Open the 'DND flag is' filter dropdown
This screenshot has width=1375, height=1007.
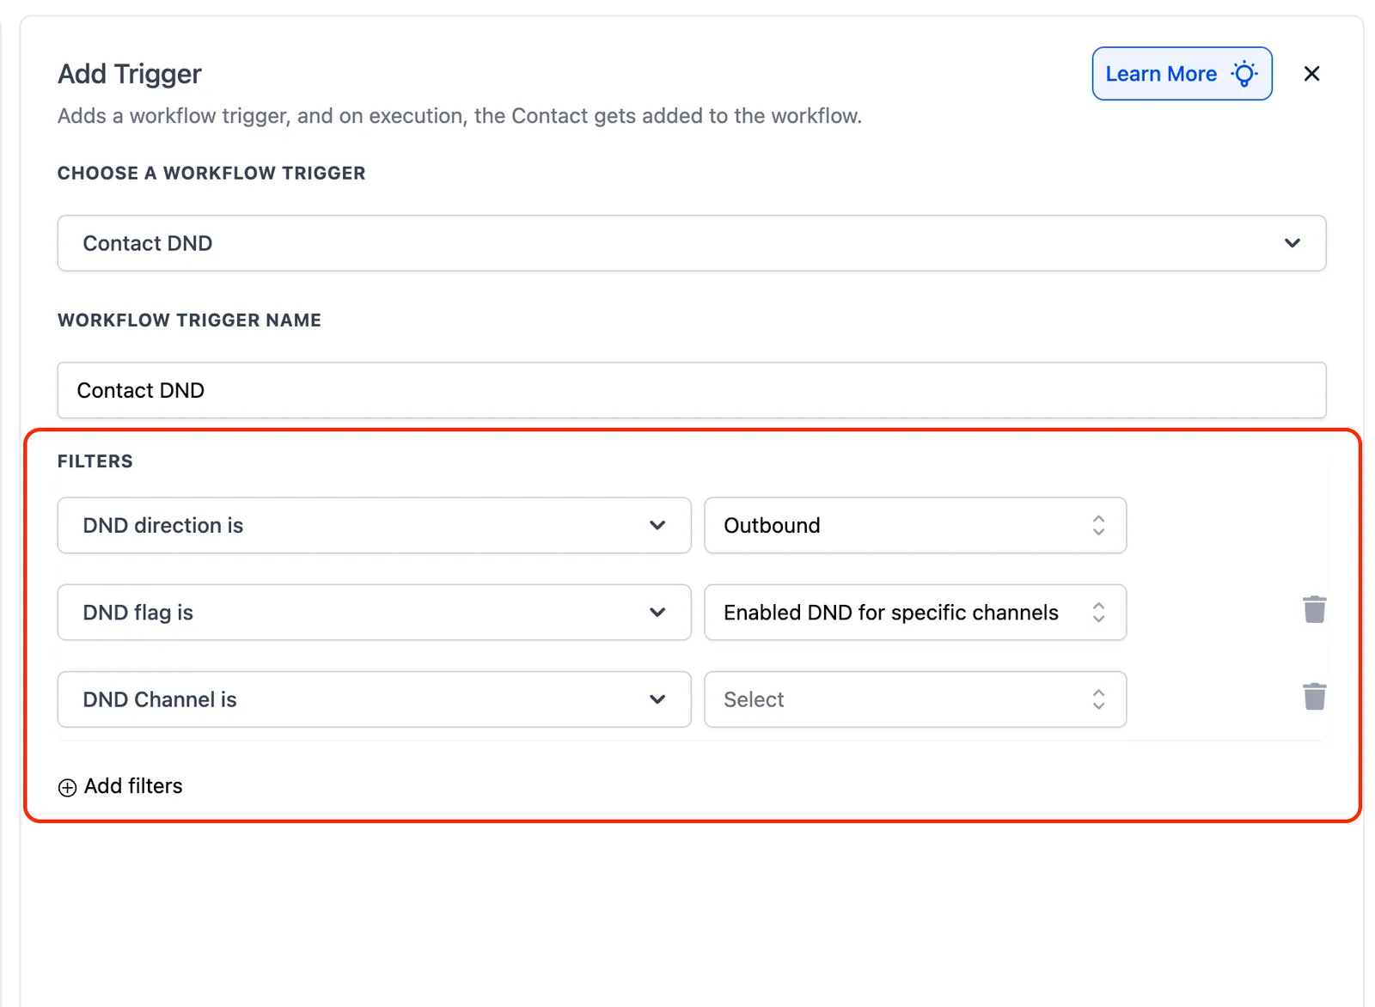click(374, 613)
